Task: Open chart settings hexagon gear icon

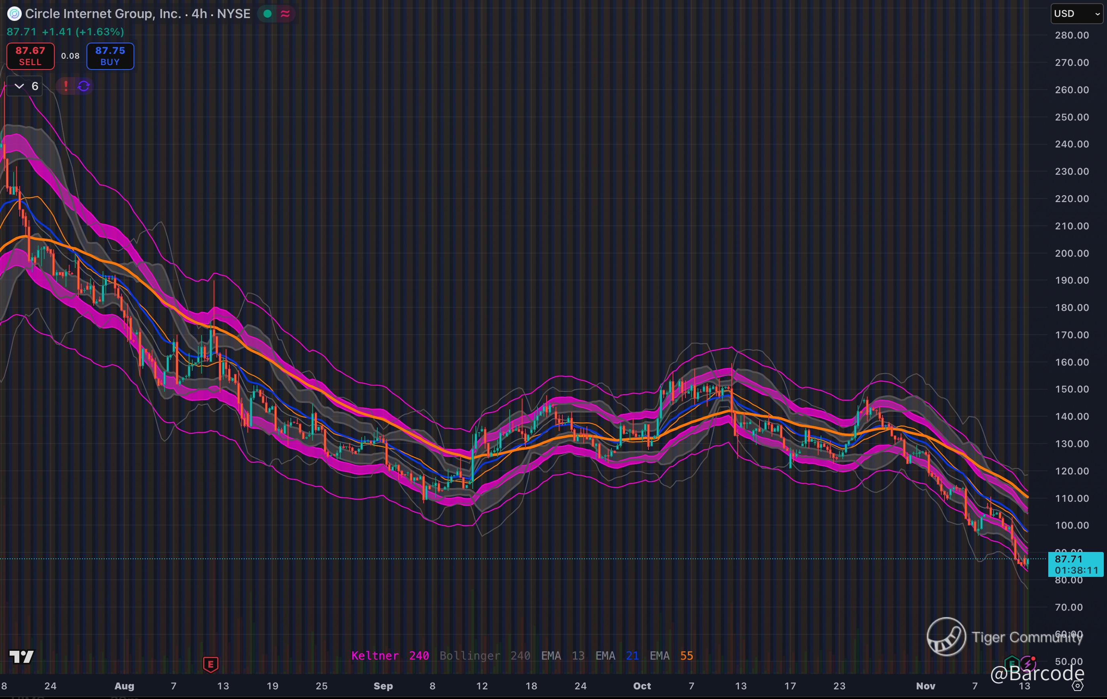Action: click(x=1078, y=686)
